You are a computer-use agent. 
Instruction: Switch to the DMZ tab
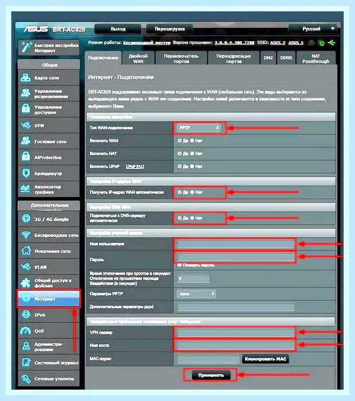tap(268, 58)
